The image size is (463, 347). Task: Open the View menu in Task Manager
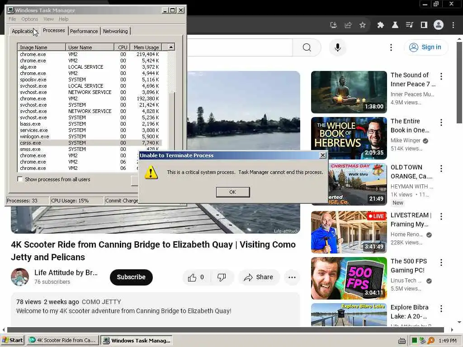48,19
